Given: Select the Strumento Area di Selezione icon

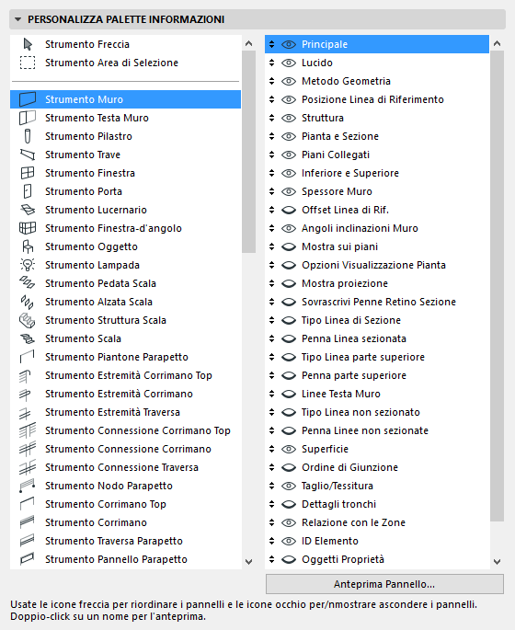Looking at the screenshot, I should [x=28, y=63].
